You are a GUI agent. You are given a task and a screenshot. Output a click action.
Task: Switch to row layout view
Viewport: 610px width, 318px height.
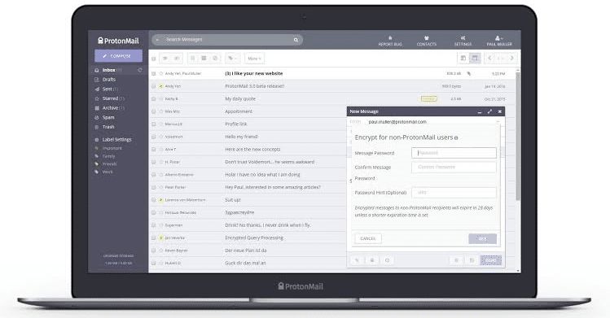(x=475, y=59)
